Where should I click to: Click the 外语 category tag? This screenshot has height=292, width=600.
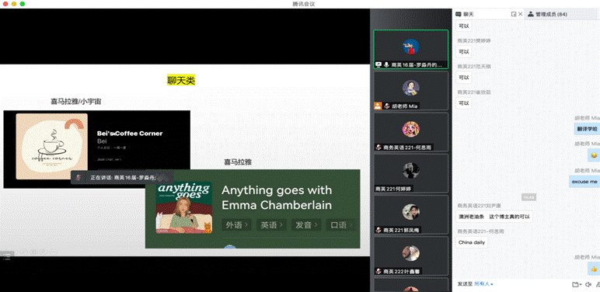pyautogui.click(x=236, y=225)
